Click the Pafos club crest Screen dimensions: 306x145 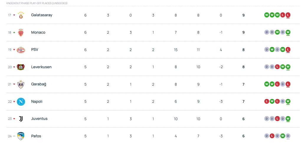click(21, 136)
